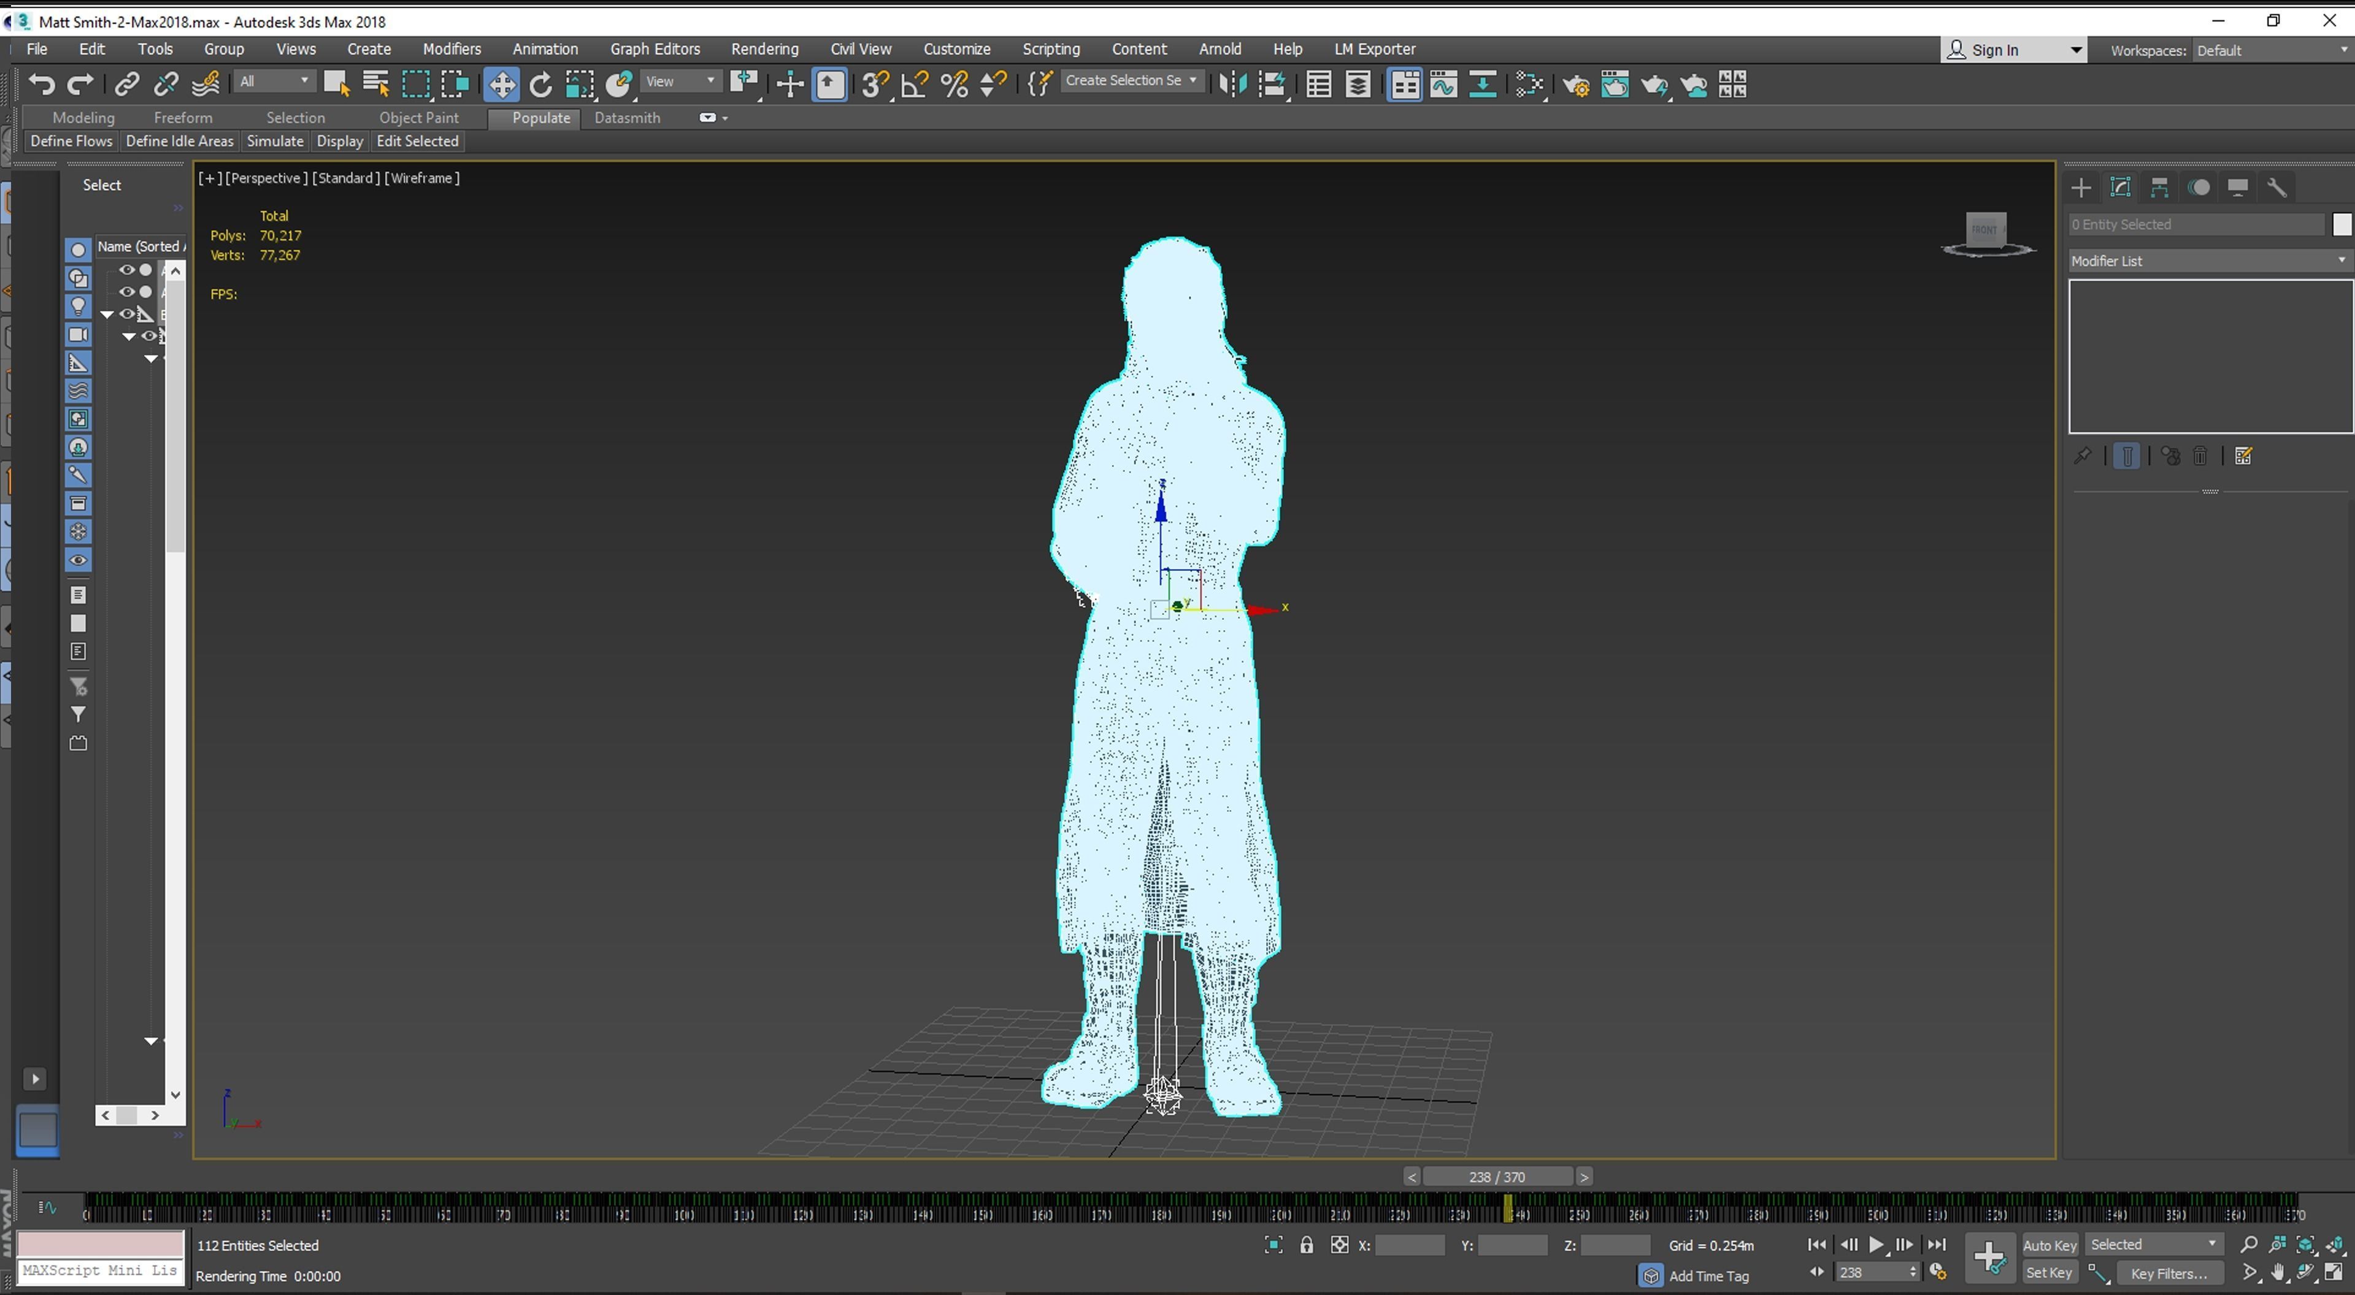This screenshot has height=1295, width=2355.
Task: Open the Curve Editor
Action: (x=1443, y=85)
